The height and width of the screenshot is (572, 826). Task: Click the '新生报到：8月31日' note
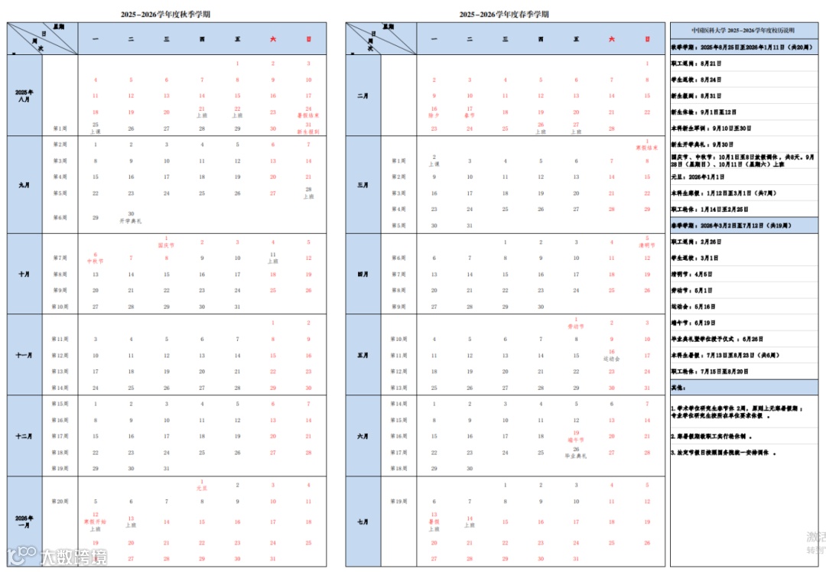coord(696,96)
